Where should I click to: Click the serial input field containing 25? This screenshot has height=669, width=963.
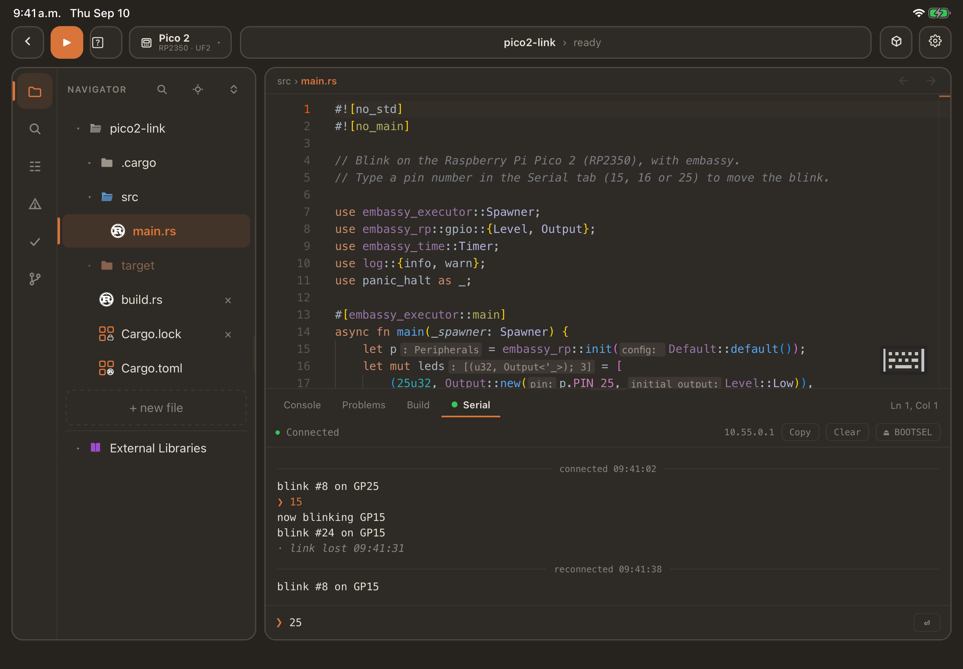(591, 622)
